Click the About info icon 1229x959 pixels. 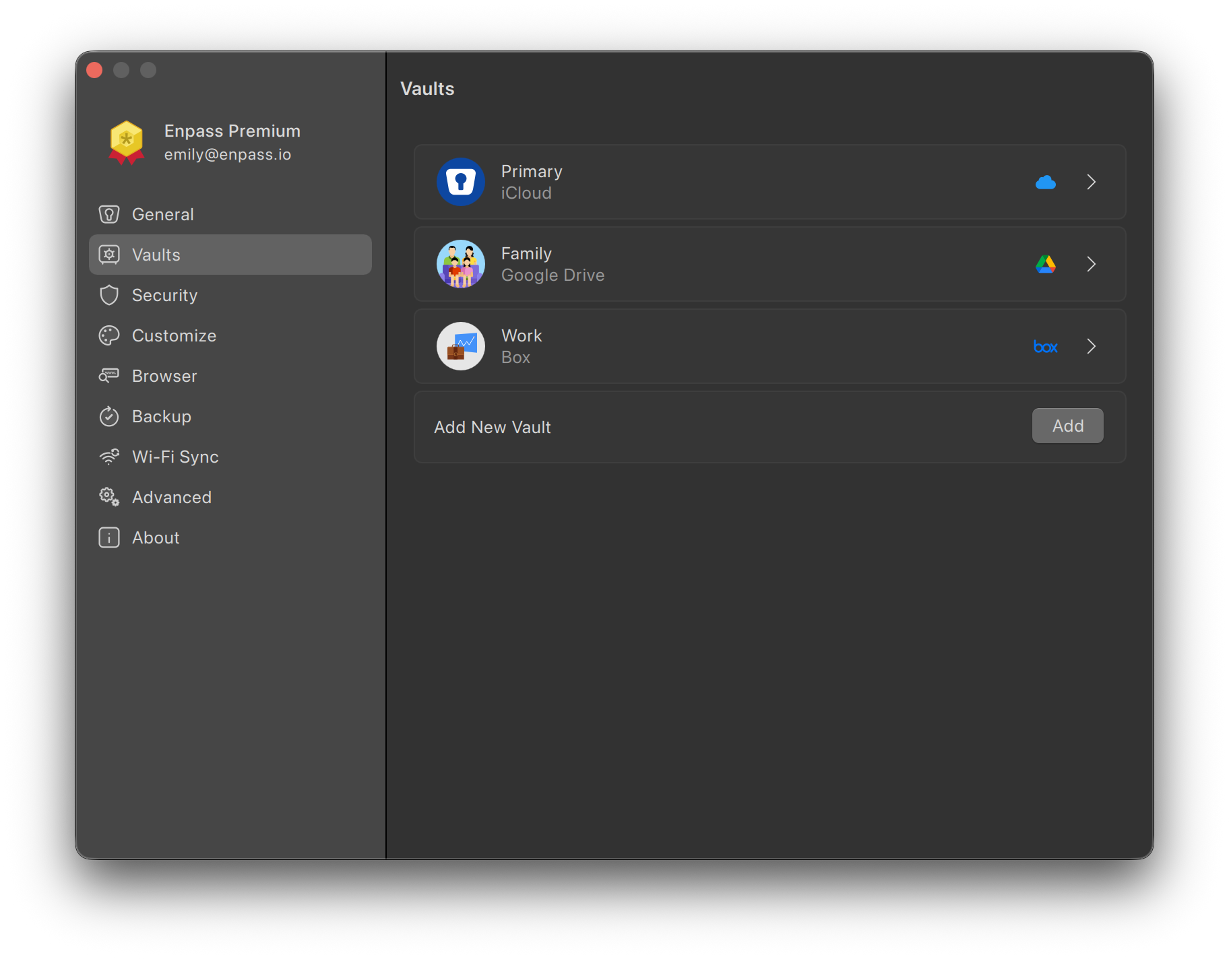109,537
